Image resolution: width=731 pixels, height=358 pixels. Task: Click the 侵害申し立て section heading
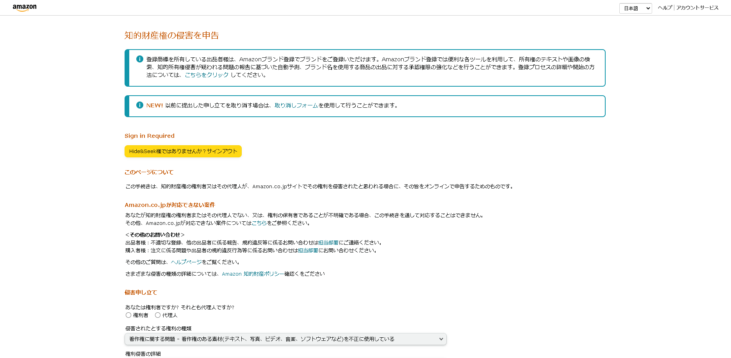141,292
